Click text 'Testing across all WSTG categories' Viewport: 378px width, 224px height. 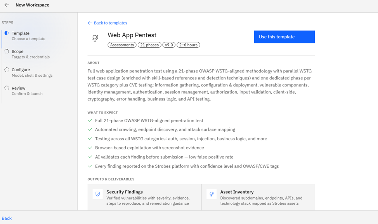(181, 139)
